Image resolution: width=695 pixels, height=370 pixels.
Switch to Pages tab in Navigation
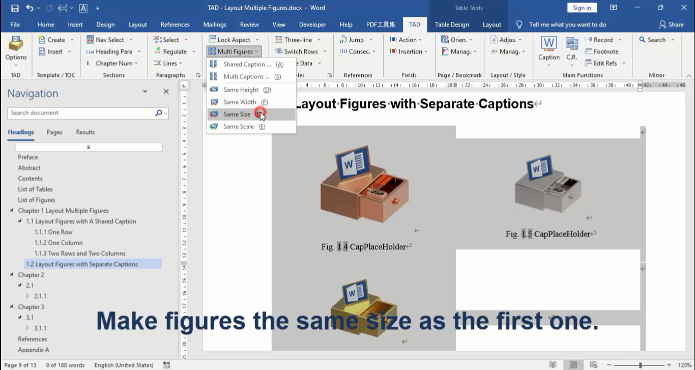point(54,132)
